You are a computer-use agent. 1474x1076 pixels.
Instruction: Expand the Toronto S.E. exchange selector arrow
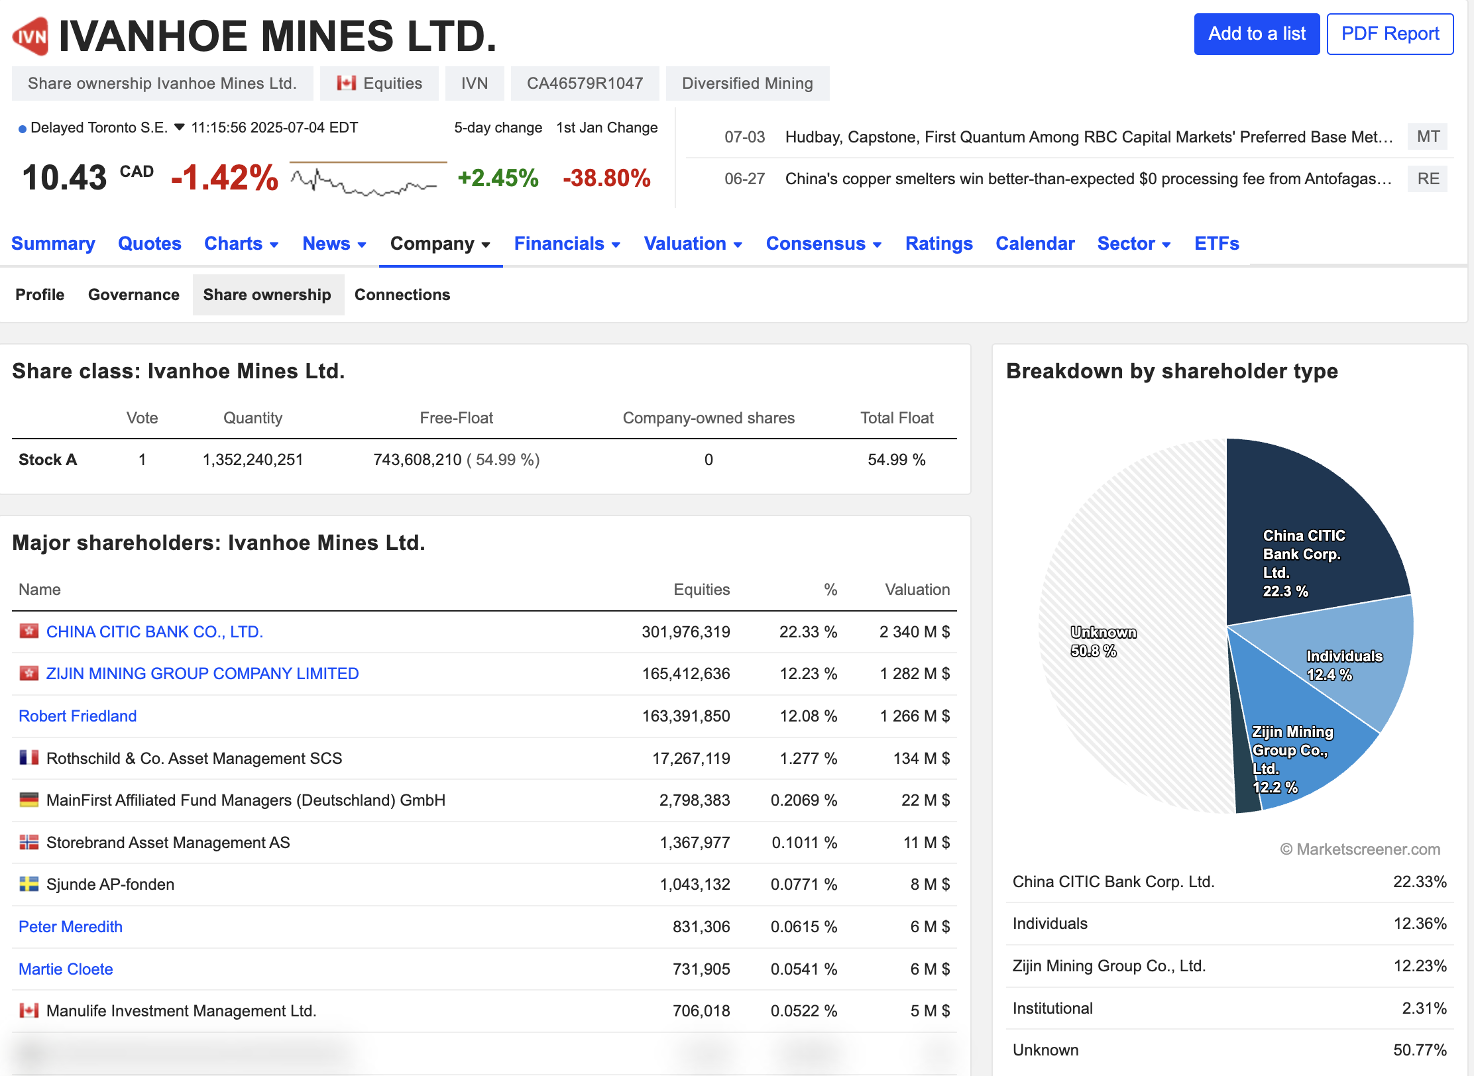pyautogui.click(x=179, y=127)
